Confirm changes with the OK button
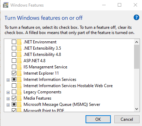This screenshot has height=126, width=142. coord(98,119)
